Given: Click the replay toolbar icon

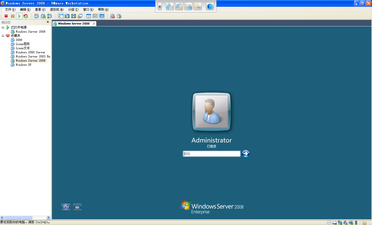Looking at the screenshot, I should click(119, 16).
